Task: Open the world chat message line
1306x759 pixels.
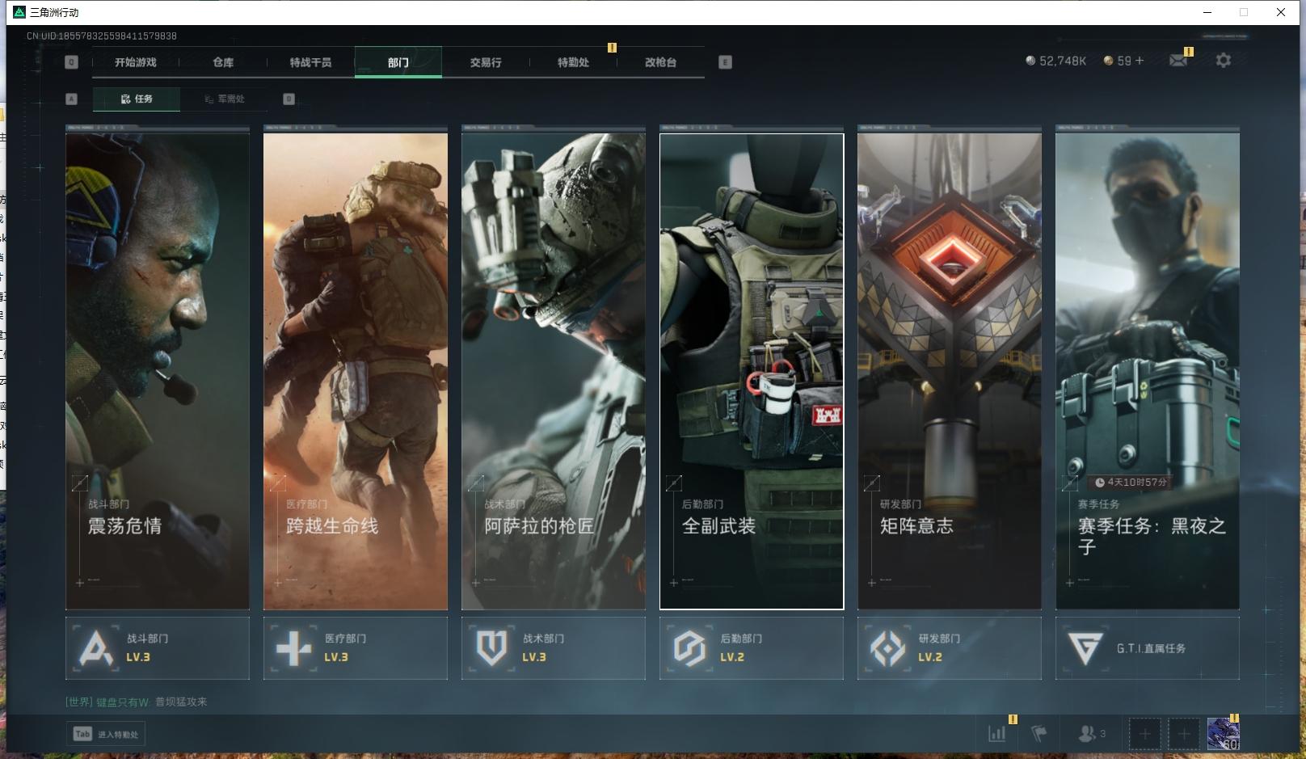Action: [x=137, y=702]
